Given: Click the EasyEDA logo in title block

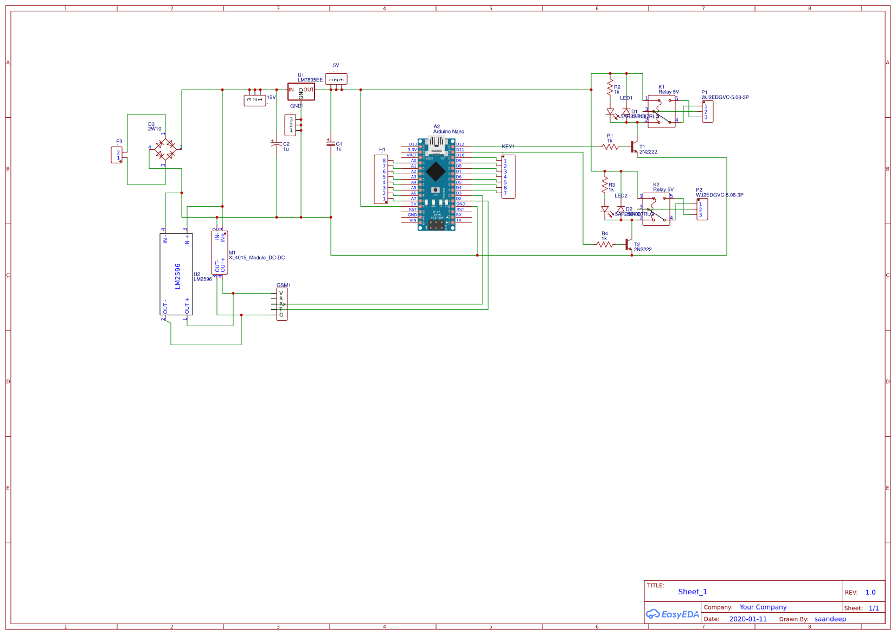Looking at the screenshot, I should (673, 614).
